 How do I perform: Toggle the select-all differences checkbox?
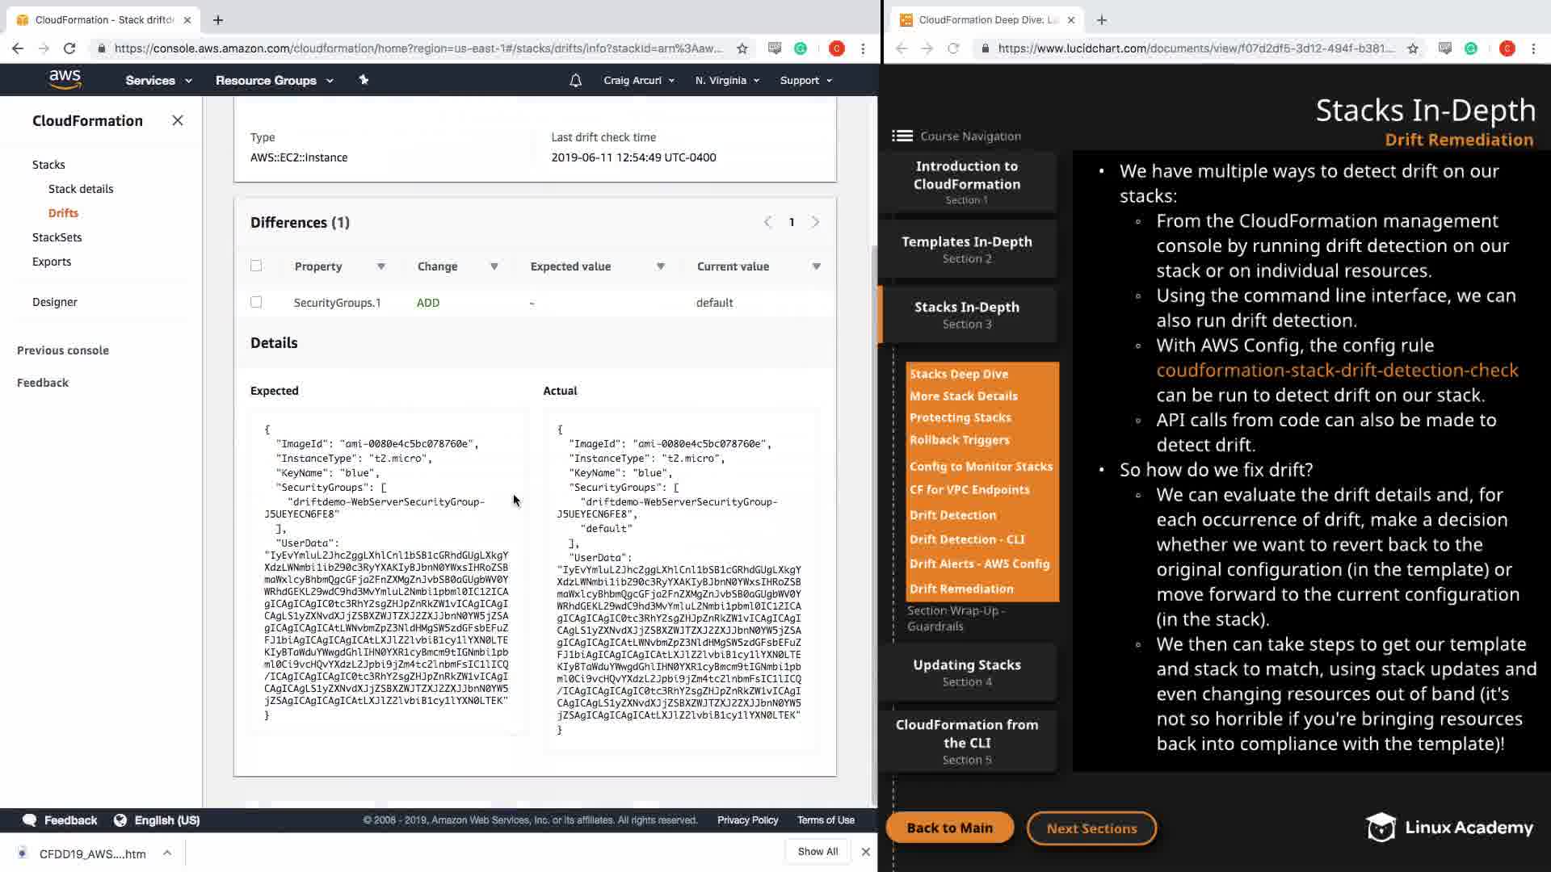[x=256, y=266]
